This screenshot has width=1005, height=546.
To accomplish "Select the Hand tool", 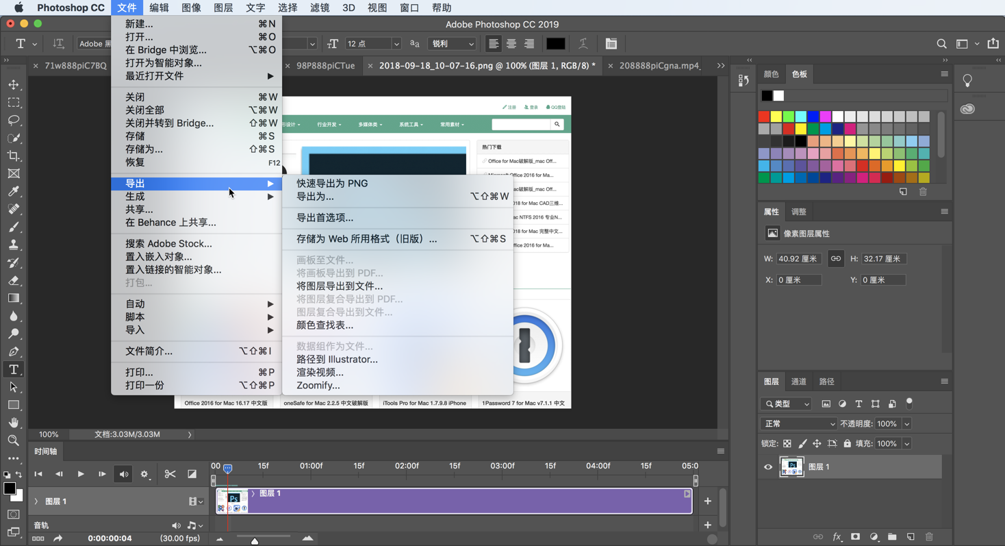I will 14,422.
